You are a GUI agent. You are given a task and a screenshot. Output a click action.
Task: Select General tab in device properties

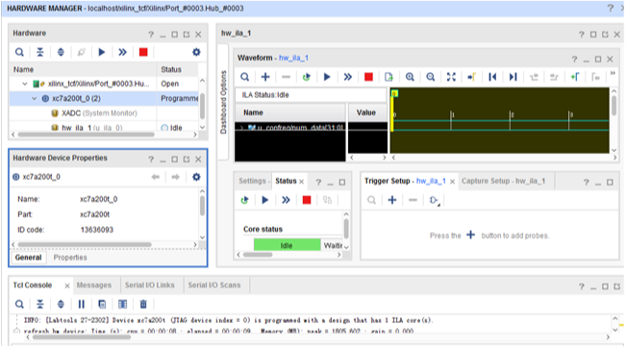click(x=28, y=258)
